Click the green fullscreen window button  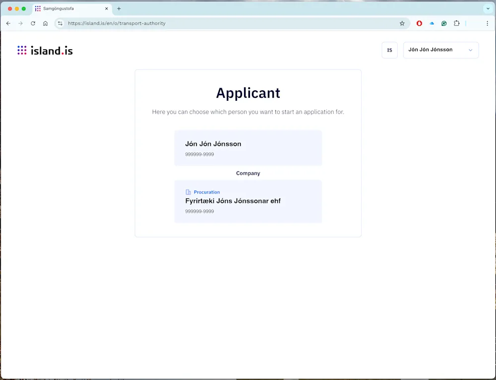[x=24, y=8]
